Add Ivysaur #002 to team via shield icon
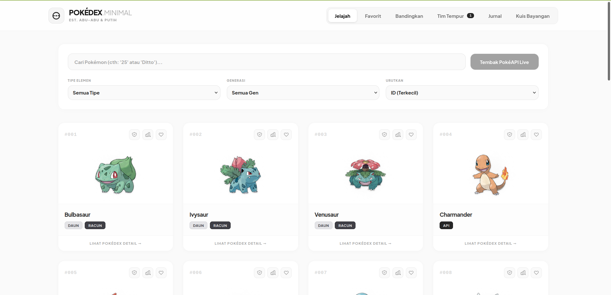Viewport: 611px width, 295px height. tap(260, 135)
